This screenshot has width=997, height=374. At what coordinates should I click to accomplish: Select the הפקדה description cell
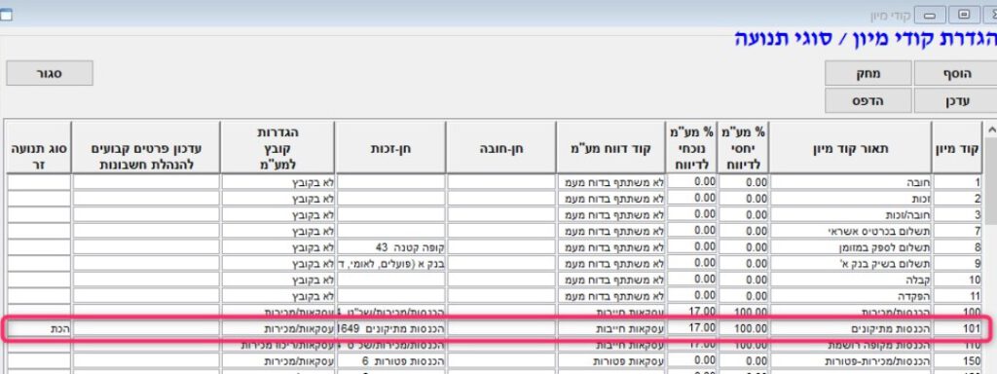click(850, 296)
